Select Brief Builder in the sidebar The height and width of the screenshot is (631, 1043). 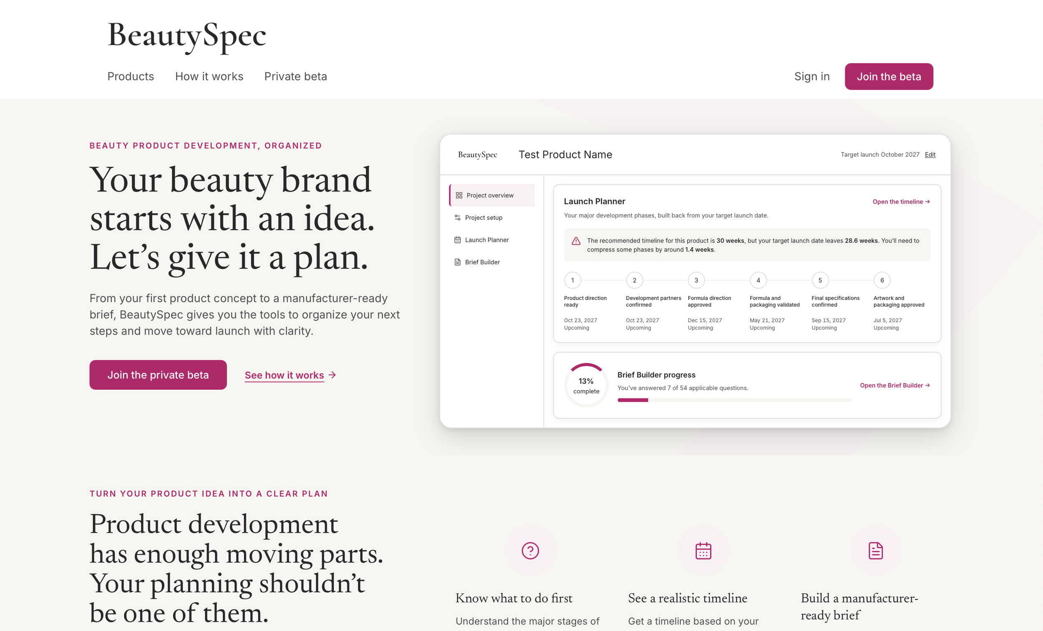point(491,262)
